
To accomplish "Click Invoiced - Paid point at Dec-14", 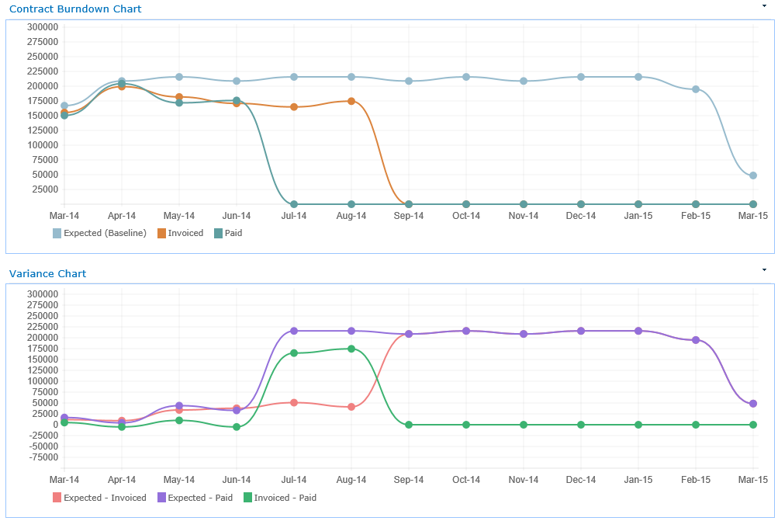I will click(x=581, y=425).
